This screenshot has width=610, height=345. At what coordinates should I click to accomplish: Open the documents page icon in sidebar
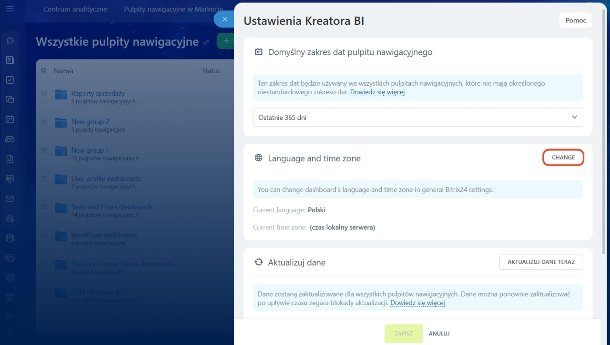[10, 159]
